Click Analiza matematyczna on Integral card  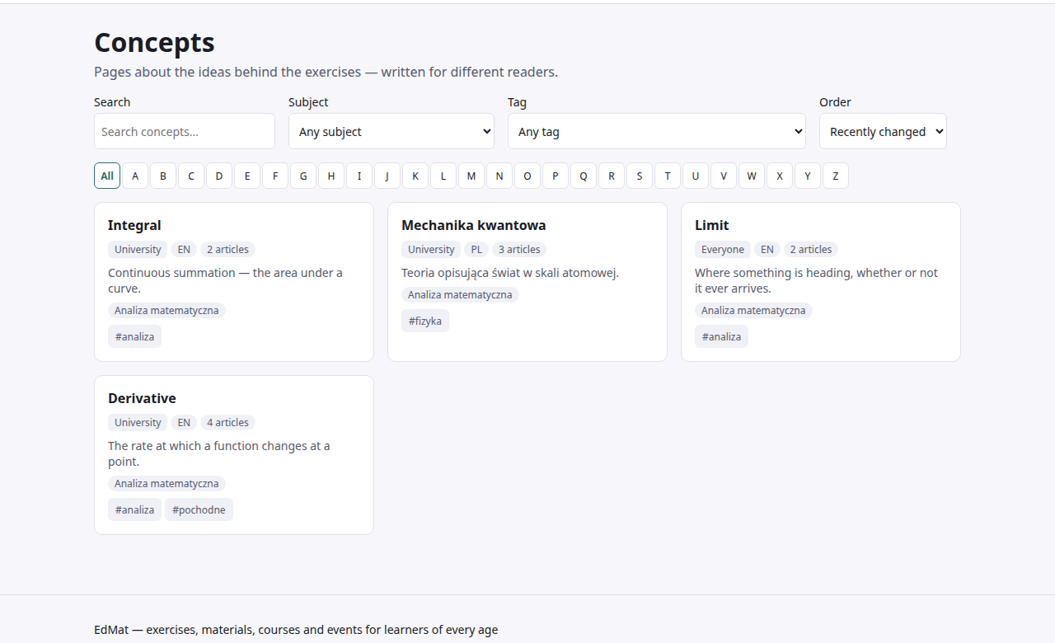pos(166,310)
